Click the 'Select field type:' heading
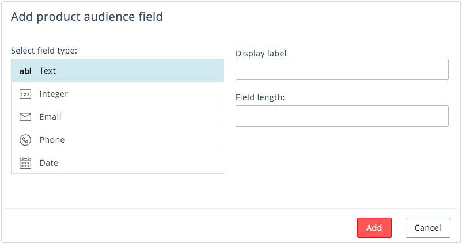Image resolution: width=462 pixels, height=244 pixels. pyautogui.click(x=44, y=51)
